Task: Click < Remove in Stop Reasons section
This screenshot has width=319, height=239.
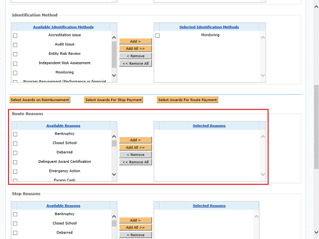Action: coord(136,235)
